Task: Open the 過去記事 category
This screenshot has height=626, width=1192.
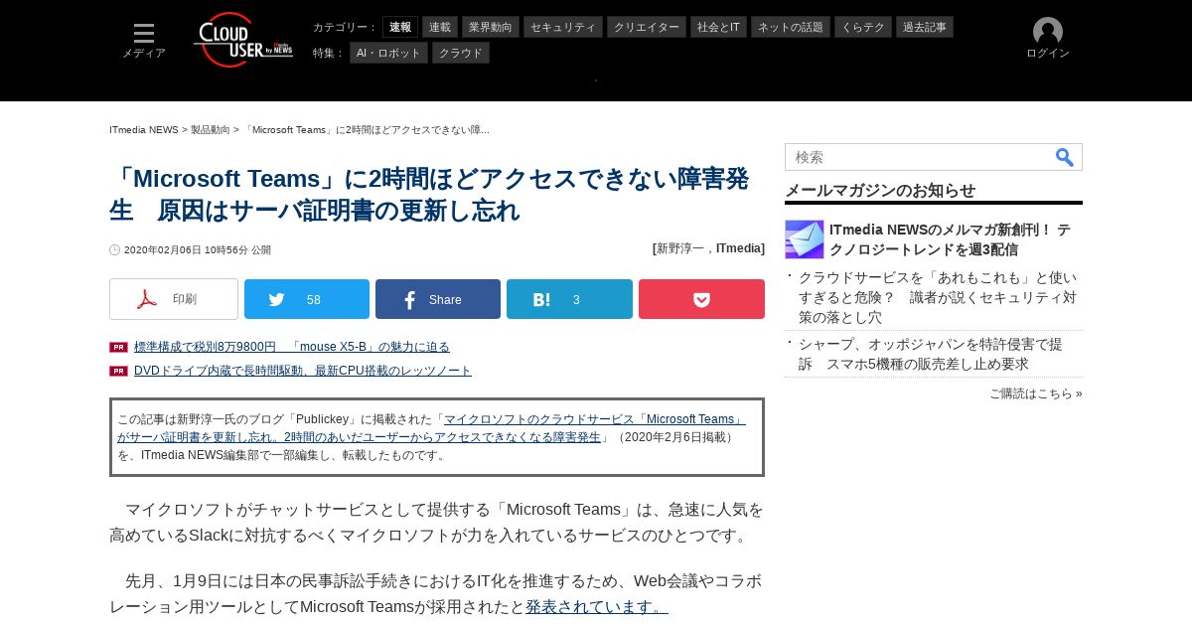Action: 925,27
